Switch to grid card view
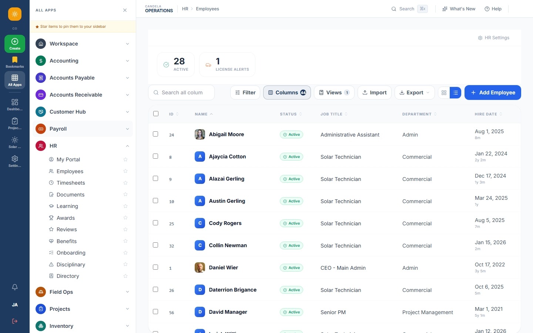The width and height of the screenshot is (533, 333). (444, 92)
